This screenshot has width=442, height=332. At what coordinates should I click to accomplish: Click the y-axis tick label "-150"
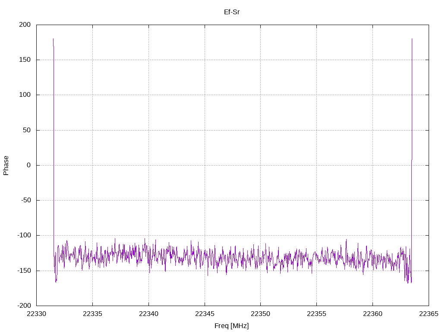24,271
